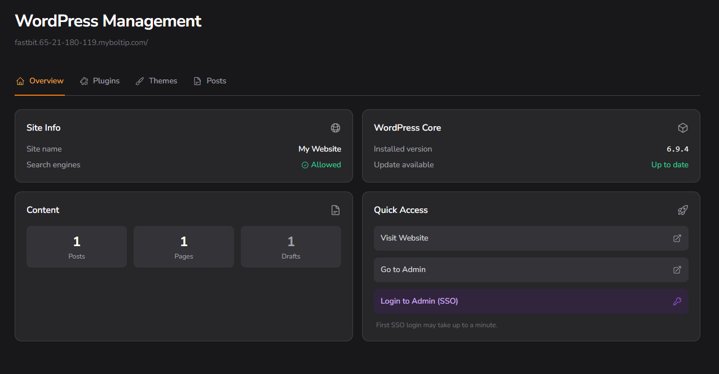
Task: Go to the Posts tab
Action: tap(210, 81)
